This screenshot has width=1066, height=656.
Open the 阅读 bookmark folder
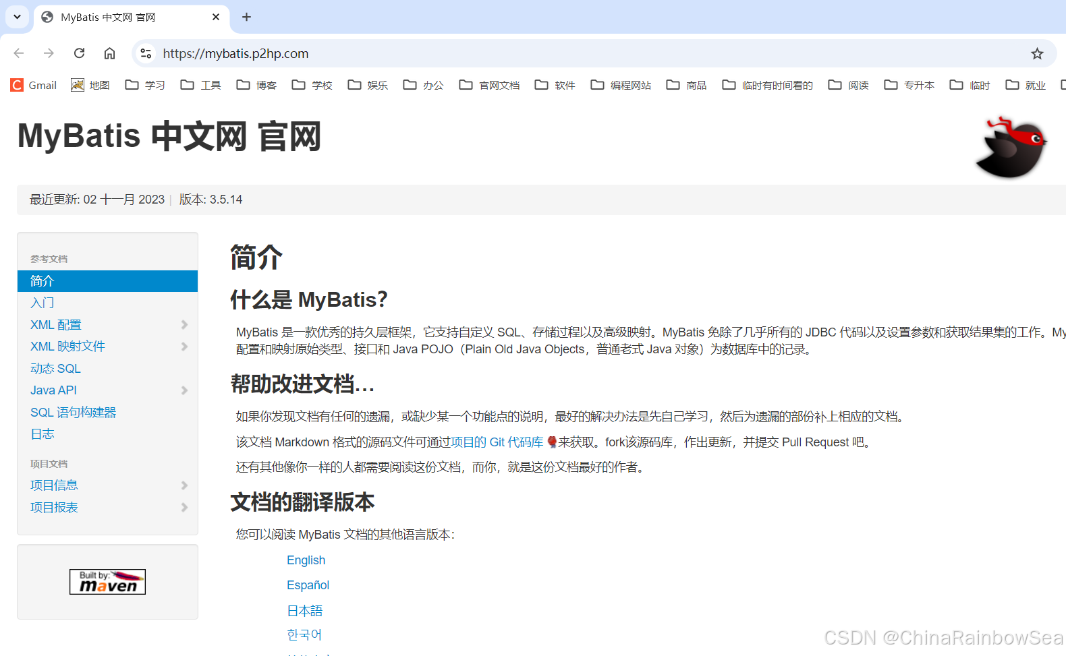849,85
